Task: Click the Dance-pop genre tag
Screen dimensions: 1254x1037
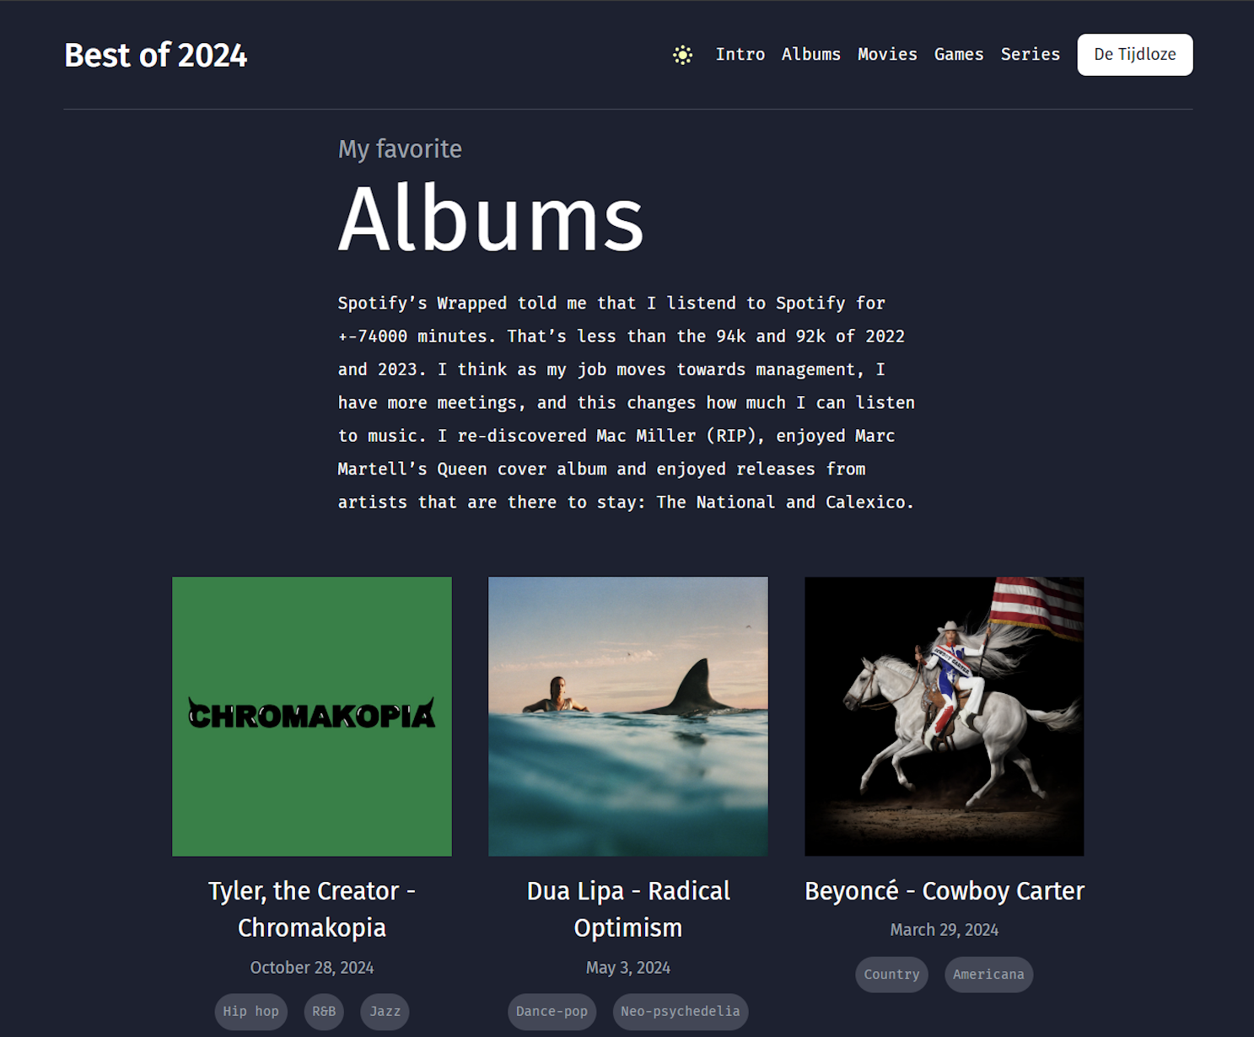Action: tap(552, 1011)
